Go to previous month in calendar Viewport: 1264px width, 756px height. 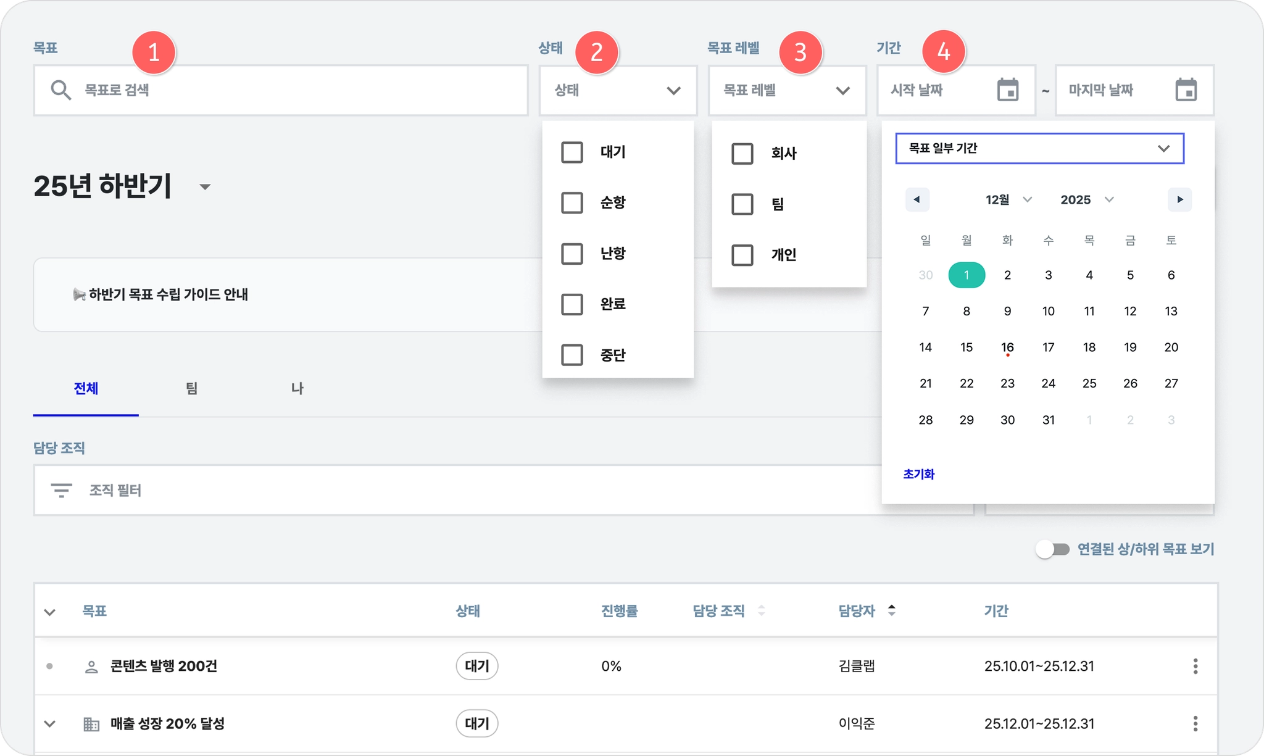pyautogui.click(x=917, y=199)
